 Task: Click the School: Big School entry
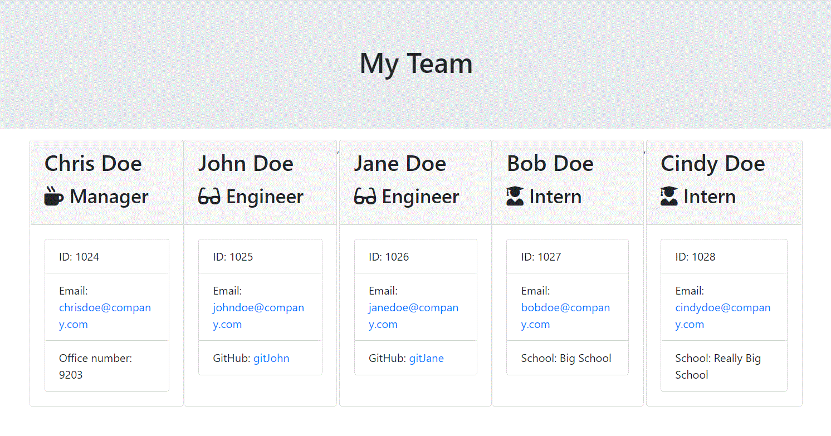(x=568, y=358)
